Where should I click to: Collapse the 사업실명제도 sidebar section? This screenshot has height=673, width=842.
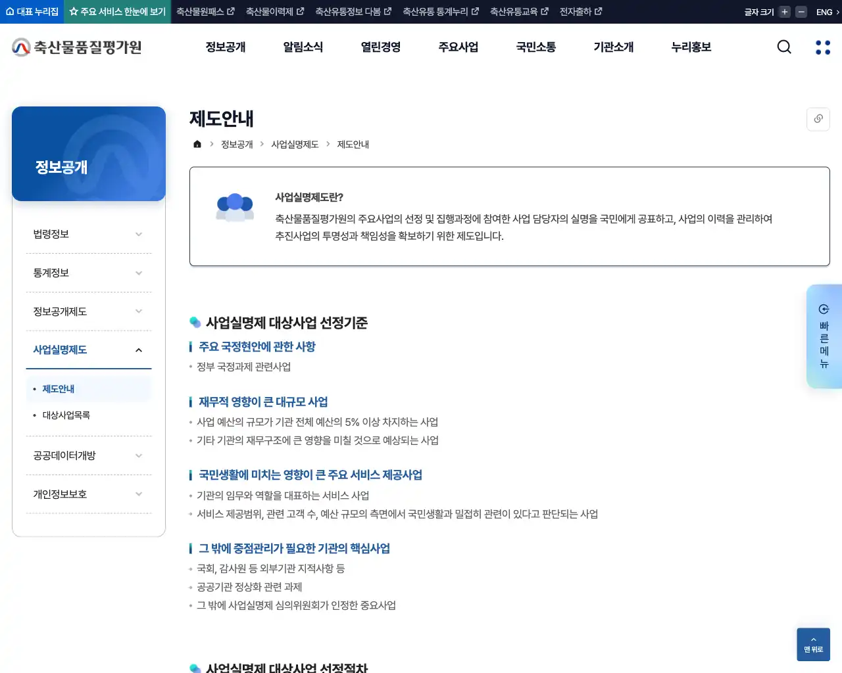click(89, 350)
